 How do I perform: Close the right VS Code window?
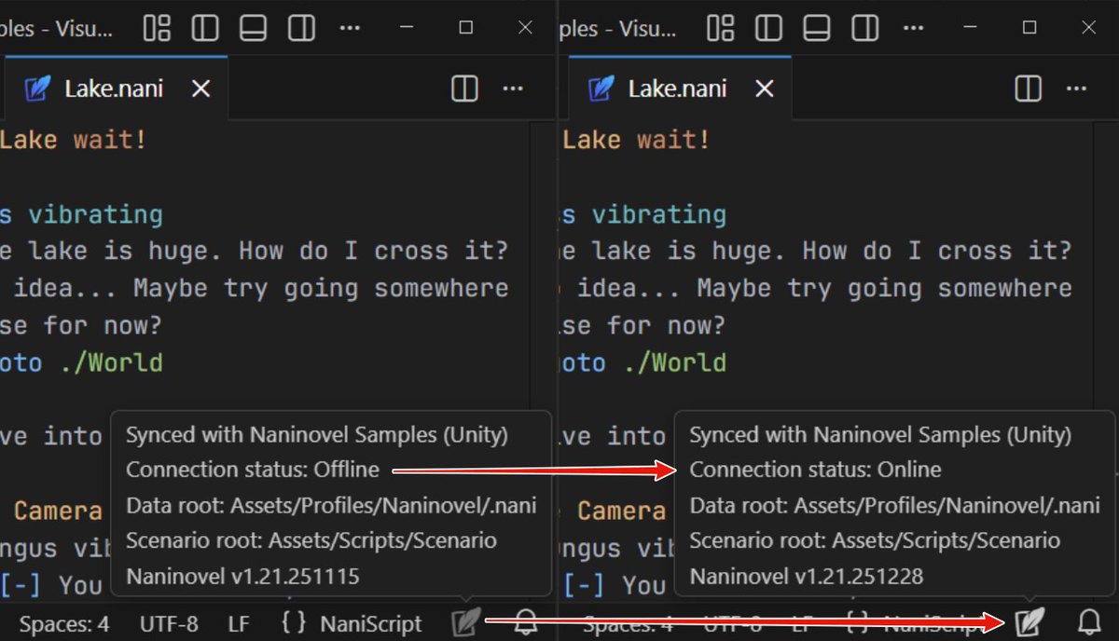tap(1088, 28)
